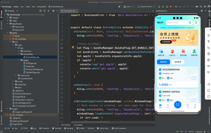Click the 立即抢购 button on banner
The width and height of the screenshot is (211, 133).
coord(166,42)
